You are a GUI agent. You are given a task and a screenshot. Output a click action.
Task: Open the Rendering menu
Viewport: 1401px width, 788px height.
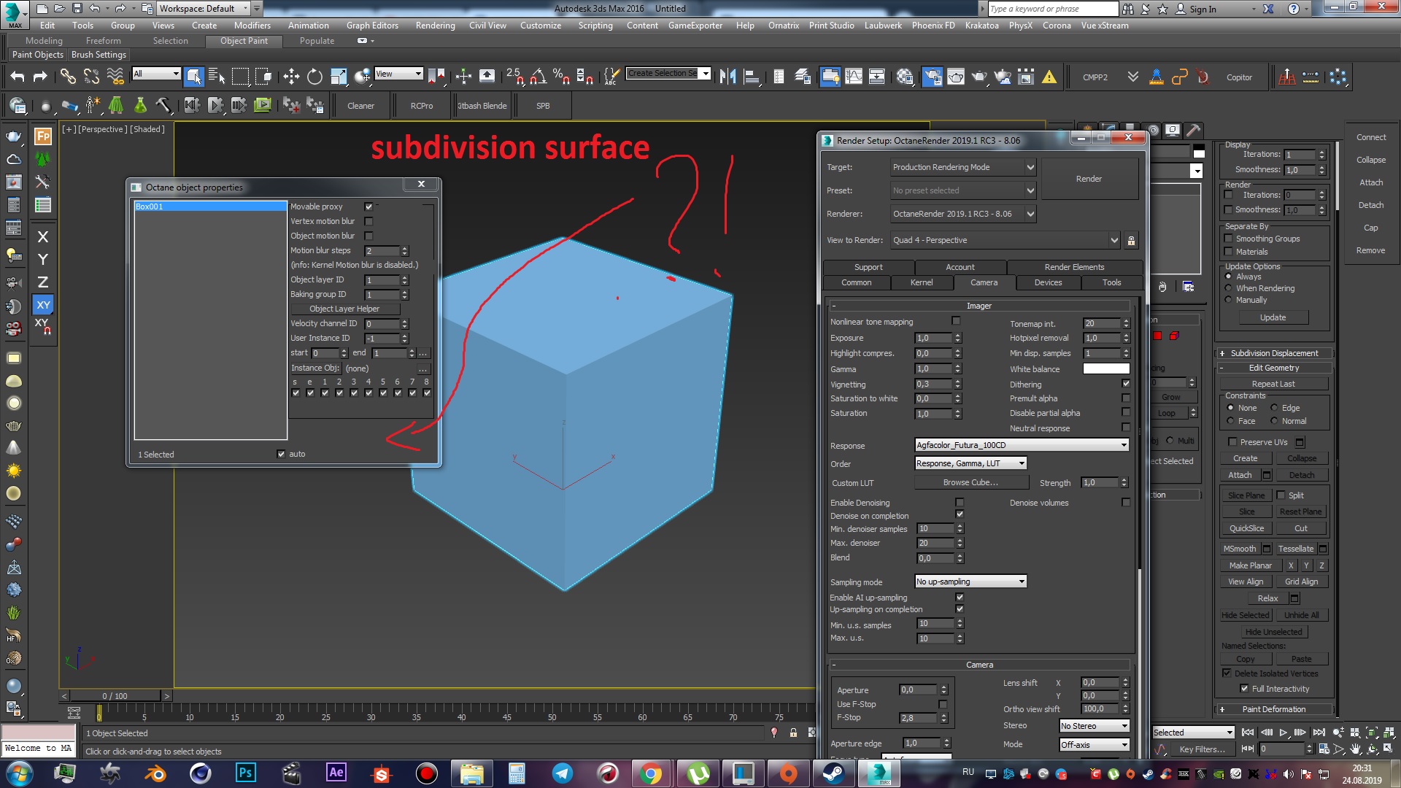point(435,25)
